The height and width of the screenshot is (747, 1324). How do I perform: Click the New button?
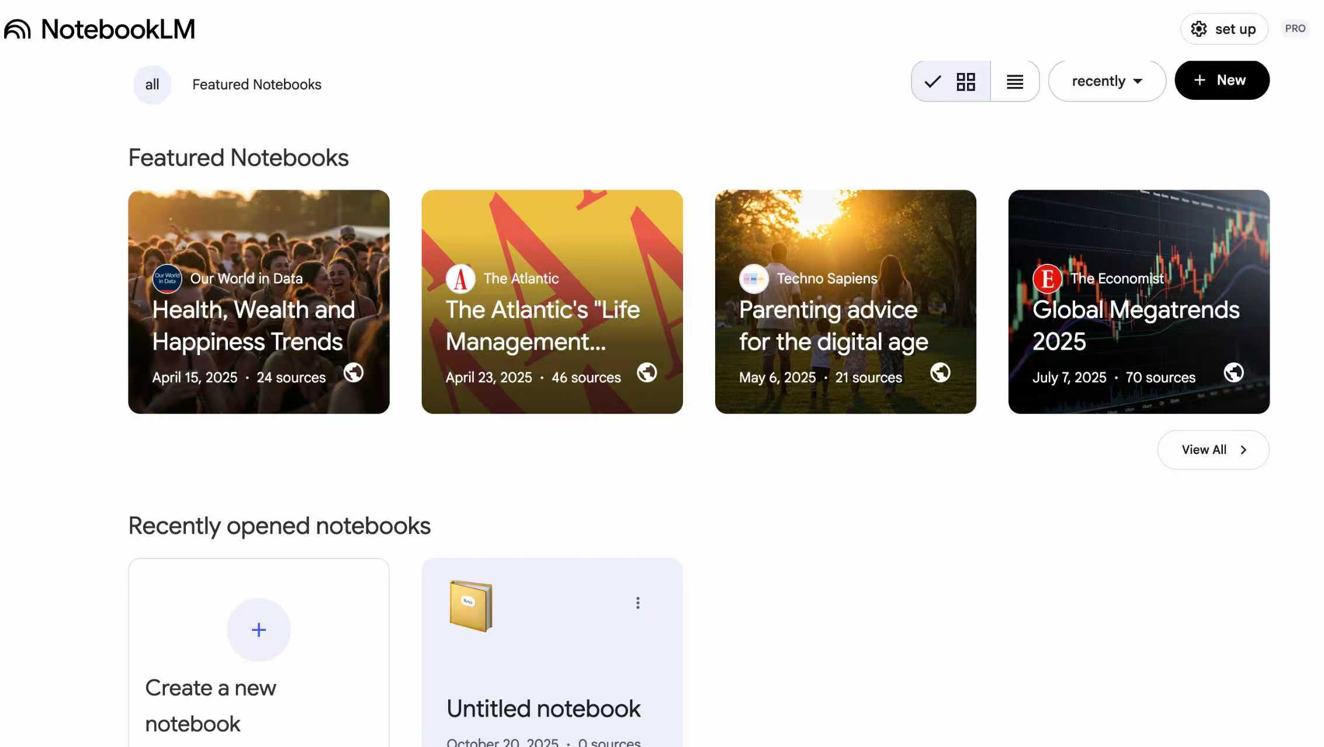tap(1222, 80)
